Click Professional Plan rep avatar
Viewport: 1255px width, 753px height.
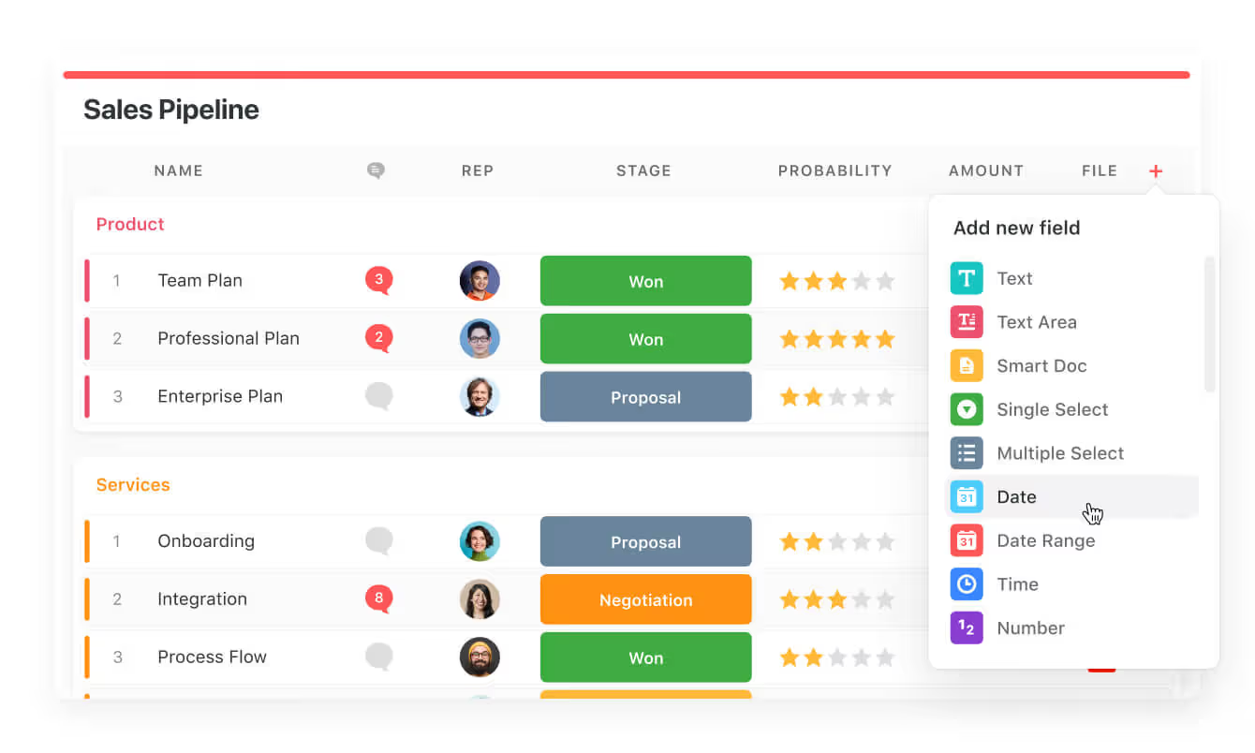480,339
